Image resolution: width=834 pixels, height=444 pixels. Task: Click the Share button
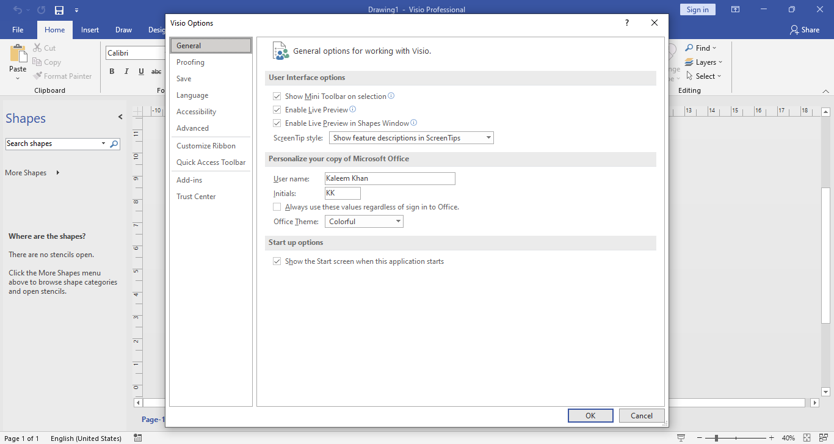(805, 30)
